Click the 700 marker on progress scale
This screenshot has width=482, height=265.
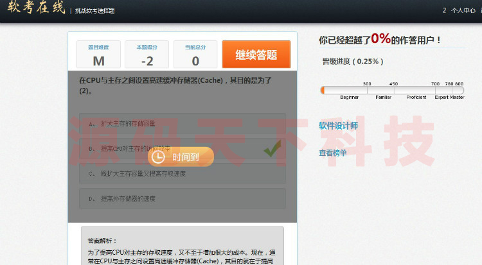point(435,83)
